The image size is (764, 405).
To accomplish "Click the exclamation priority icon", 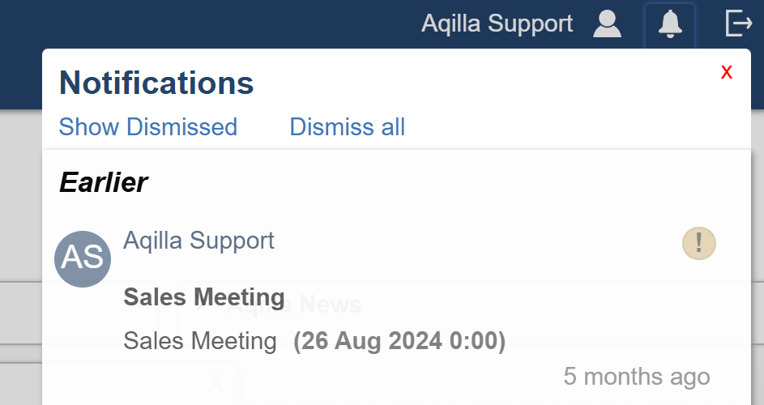I will click(698, 243).
